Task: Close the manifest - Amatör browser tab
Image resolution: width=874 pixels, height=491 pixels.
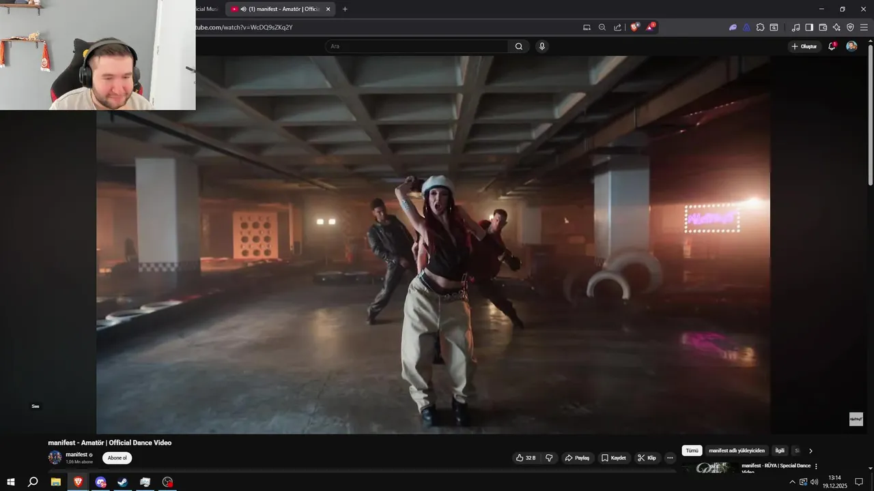Action: [x=328, y=9]
